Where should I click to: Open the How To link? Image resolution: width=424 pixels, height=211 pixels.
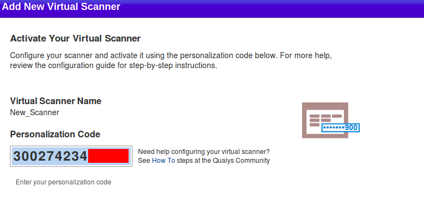(164, 161)
